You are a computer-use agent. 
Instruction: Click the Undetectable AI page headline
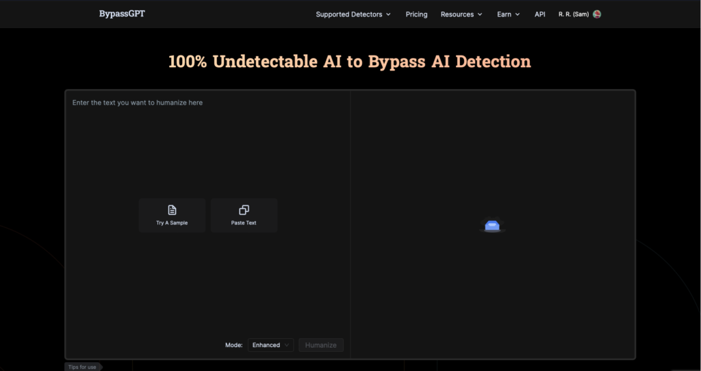point(350,62)
